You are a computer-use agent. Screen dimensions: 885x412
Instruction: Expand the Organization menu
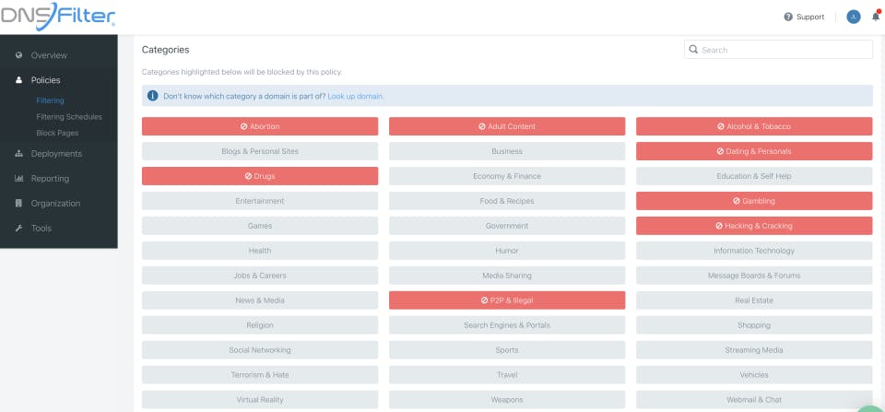pyautogui.click(x=55, y=204)
